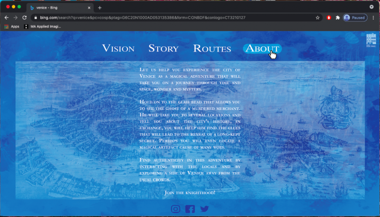Open the Chrome three-dot menu
Viewport: 380px width, 217px height.
pyautogui.click(x=373, y=17)
